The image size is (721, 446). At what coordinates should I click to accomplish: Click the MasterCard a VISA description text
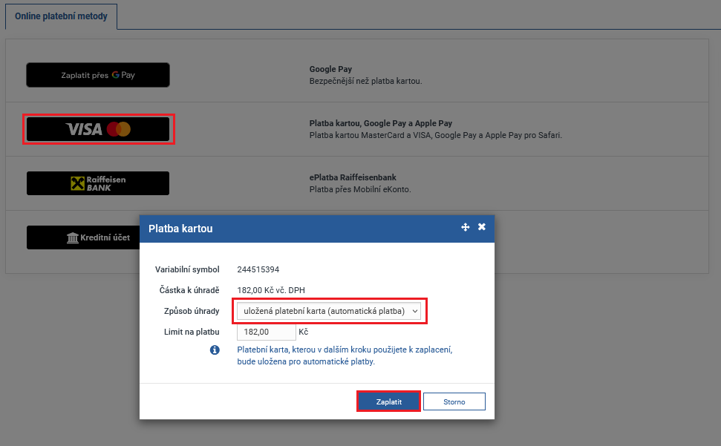click(x=435, y=136)
